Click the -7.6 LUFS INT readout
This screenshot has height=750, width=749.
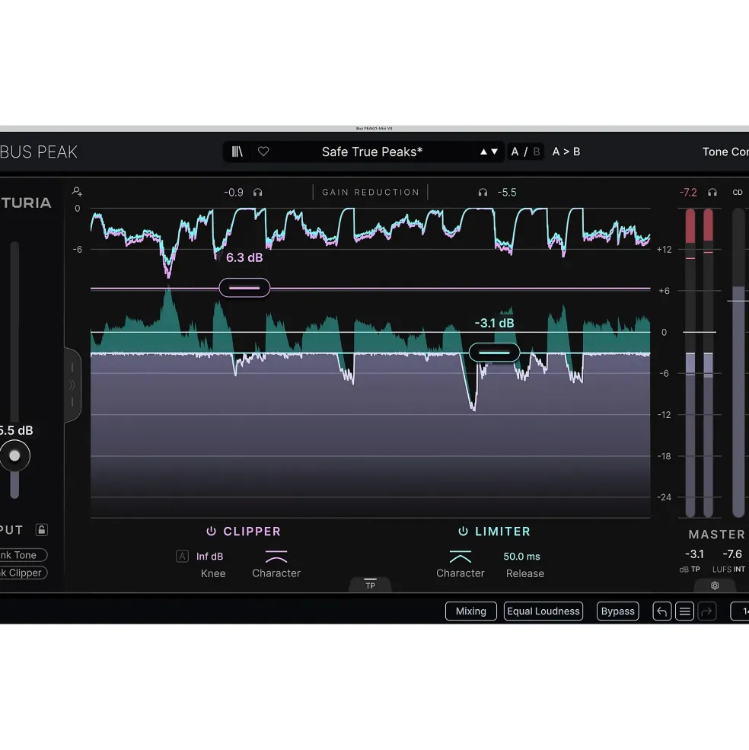(x=731, y=554)
